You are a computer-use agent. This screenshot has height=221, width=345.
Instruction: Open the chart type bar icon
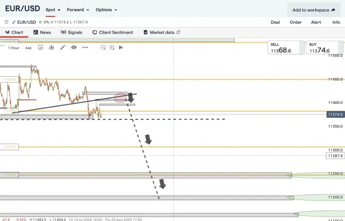click(x=51, y=48)
